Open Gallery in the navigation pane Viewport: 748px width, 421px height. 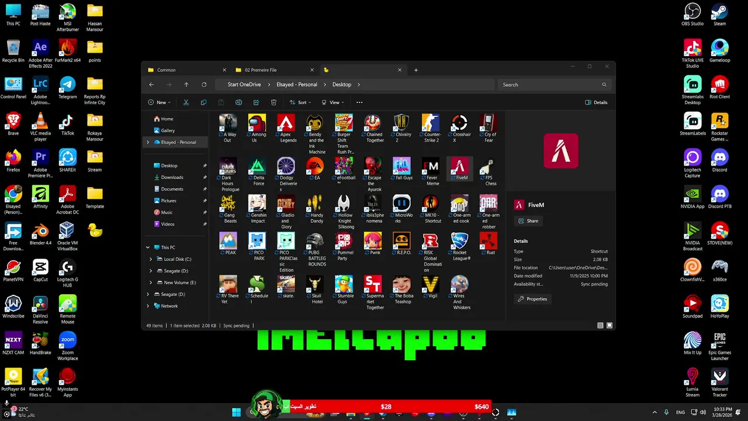pyautogui.click(x=168, y=130)
